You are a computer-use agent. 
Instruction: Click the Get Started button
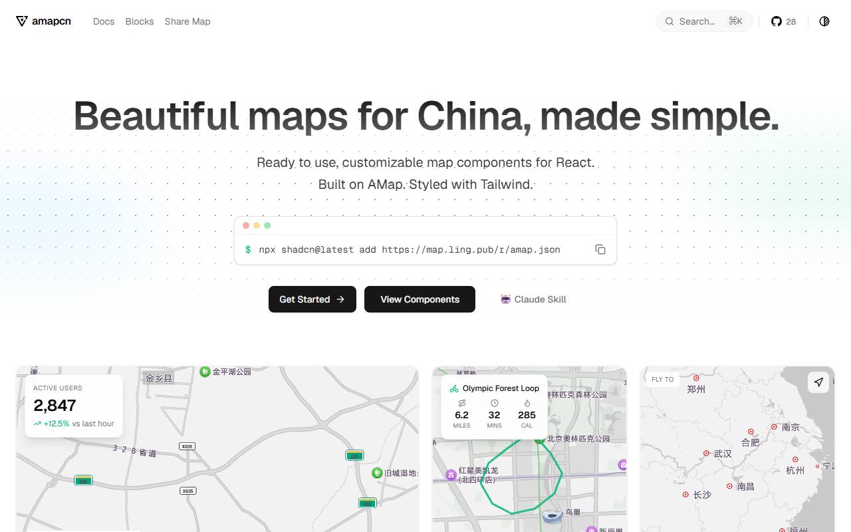pos(312,299)
